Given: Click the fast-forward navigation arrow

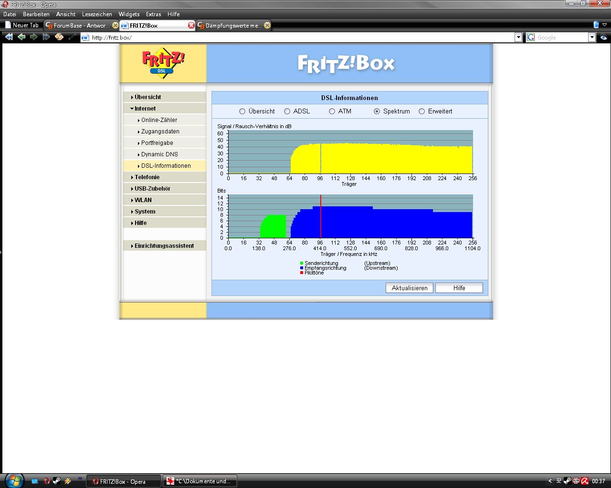Looking at the screenshot, I should click(x=46, y=37).
